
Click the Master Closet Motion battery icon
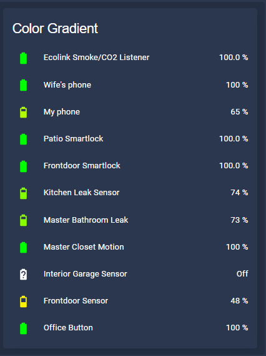pyautogui.click(x=23, y=247)
